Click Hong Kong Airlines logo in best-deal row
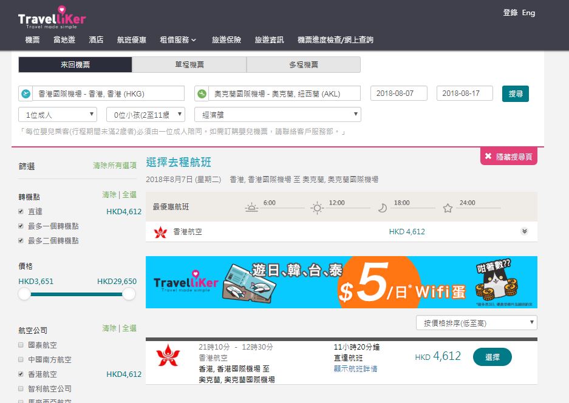The height and width of the screenshot is (403, 569). 160,232
